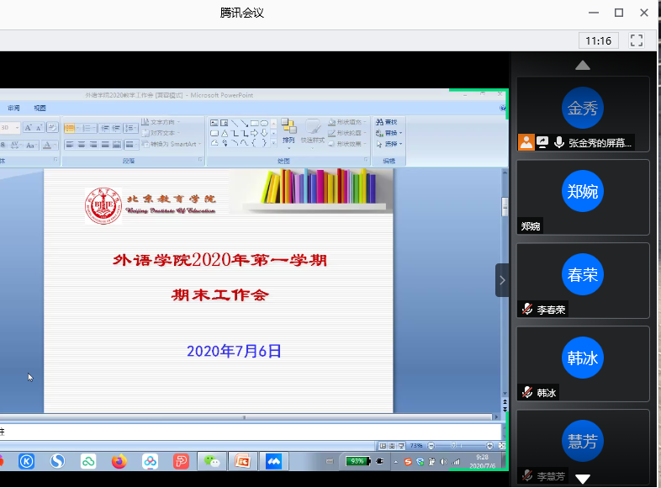This screenshot has height=488, width=661.
Task: Click the clear formatting icon
Action: [x=52, y=127]
